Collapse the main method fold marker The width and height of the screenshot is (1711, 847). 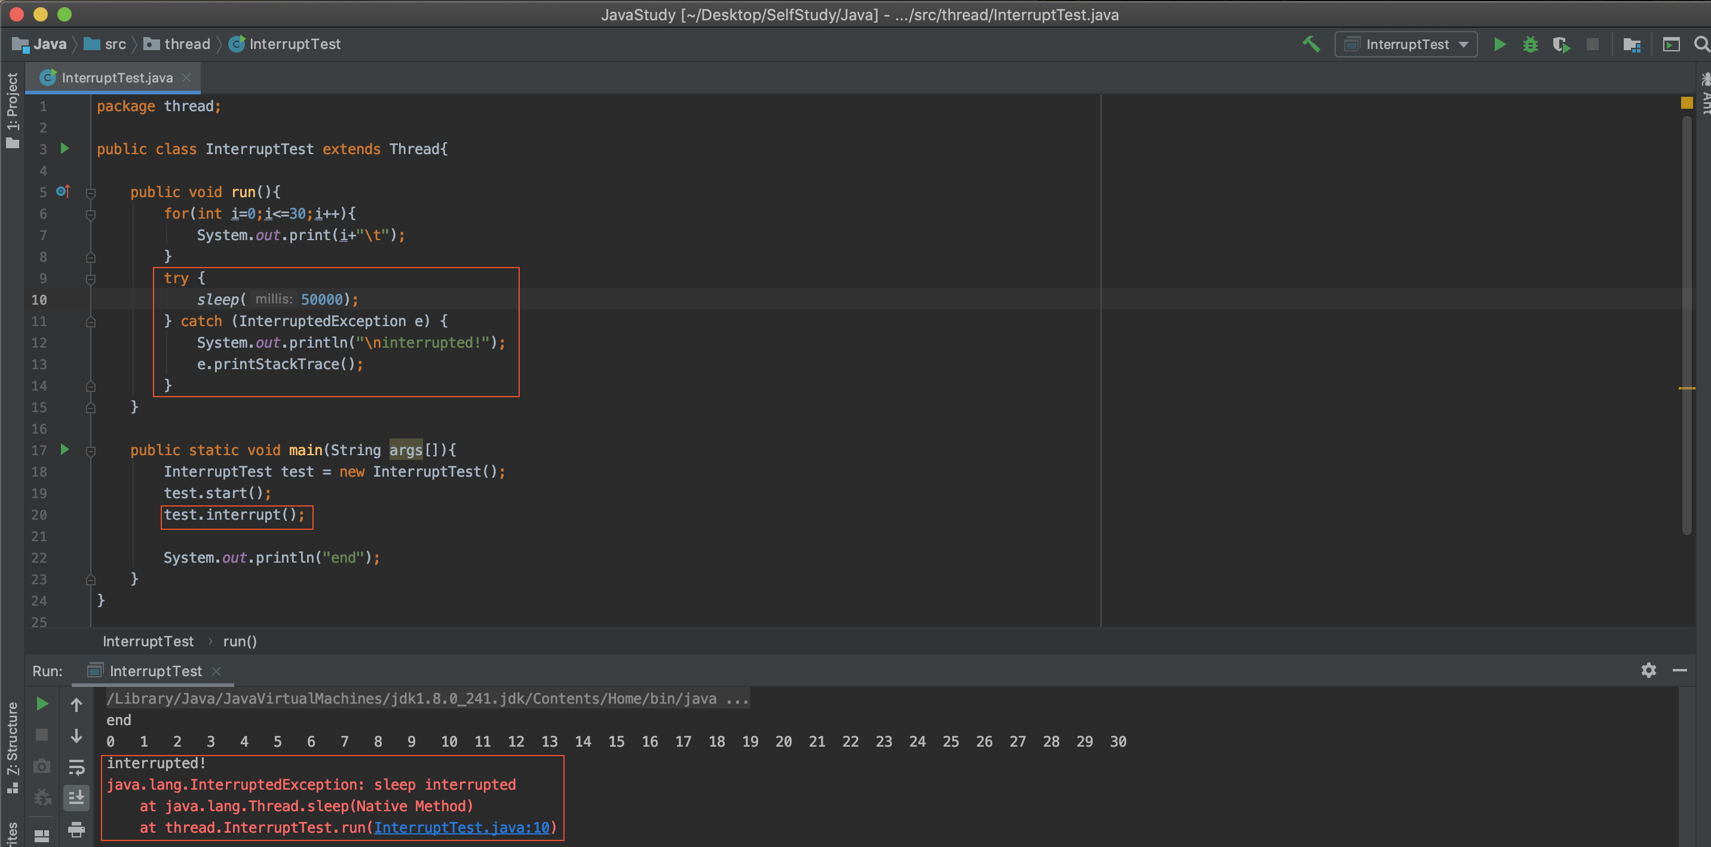tap(91, 451)
